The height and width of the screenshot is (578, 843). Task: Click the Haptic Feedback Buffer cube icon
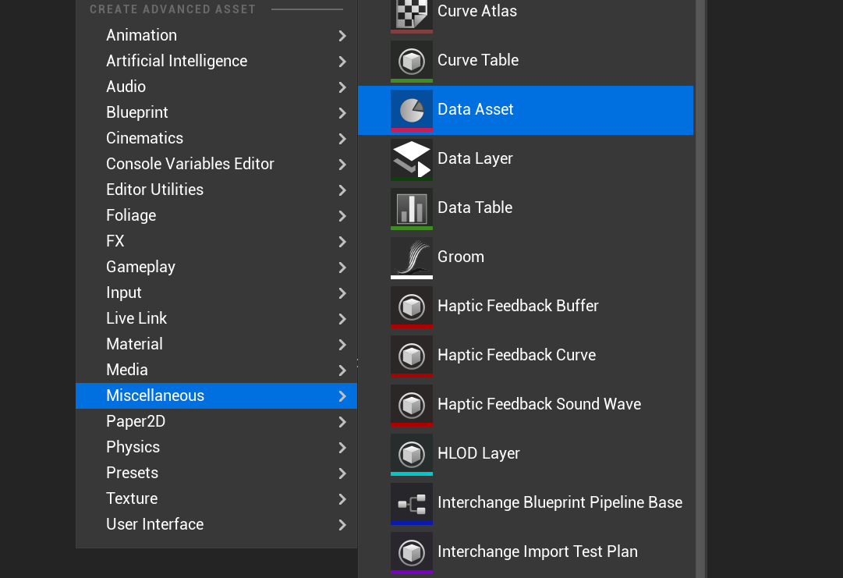point(411,306)
